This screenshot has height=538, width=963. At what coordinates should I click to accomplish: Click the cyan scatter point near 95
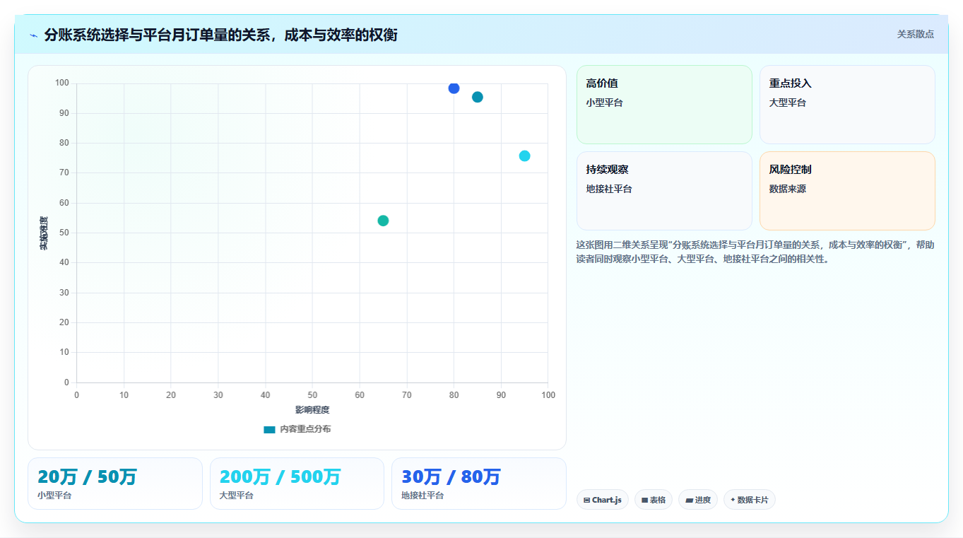coord(524,156)
